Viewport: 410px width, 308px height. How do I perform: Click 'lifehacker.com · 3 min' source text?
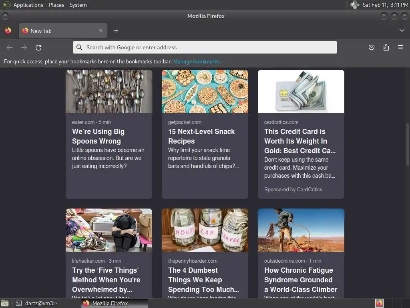[96, 261]
